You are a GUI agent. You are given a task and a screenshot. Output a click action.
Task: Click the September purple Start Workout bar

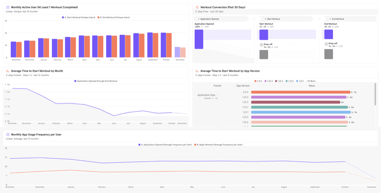[150, 45]
